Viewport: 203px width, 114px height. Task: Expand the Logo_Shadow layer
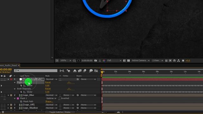click(x=8, y=108)
